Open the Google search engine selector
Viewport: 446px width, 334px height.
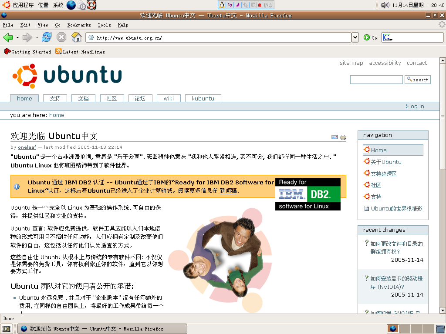point(388,37)
